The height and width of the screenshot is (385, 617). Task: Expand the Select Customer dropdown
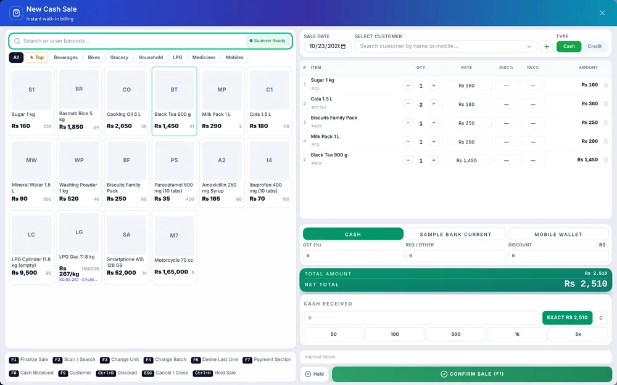pyautogui.click(x=529, y=46)
